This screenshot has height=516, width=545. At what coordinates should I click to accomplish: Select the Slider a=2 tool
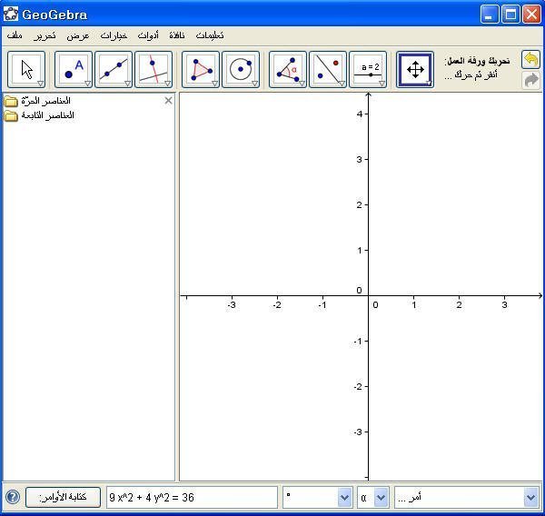(368, 70)
